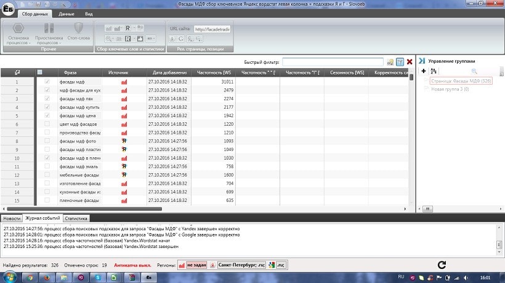Sort groups with the A-Z icon
Viewport: 505px width, 283px height.
434,71
